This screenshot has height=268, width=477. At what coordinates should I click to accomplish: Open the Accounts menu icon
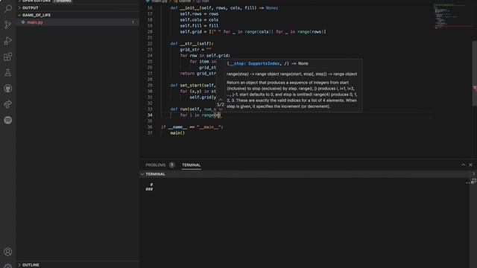(8, 252)
